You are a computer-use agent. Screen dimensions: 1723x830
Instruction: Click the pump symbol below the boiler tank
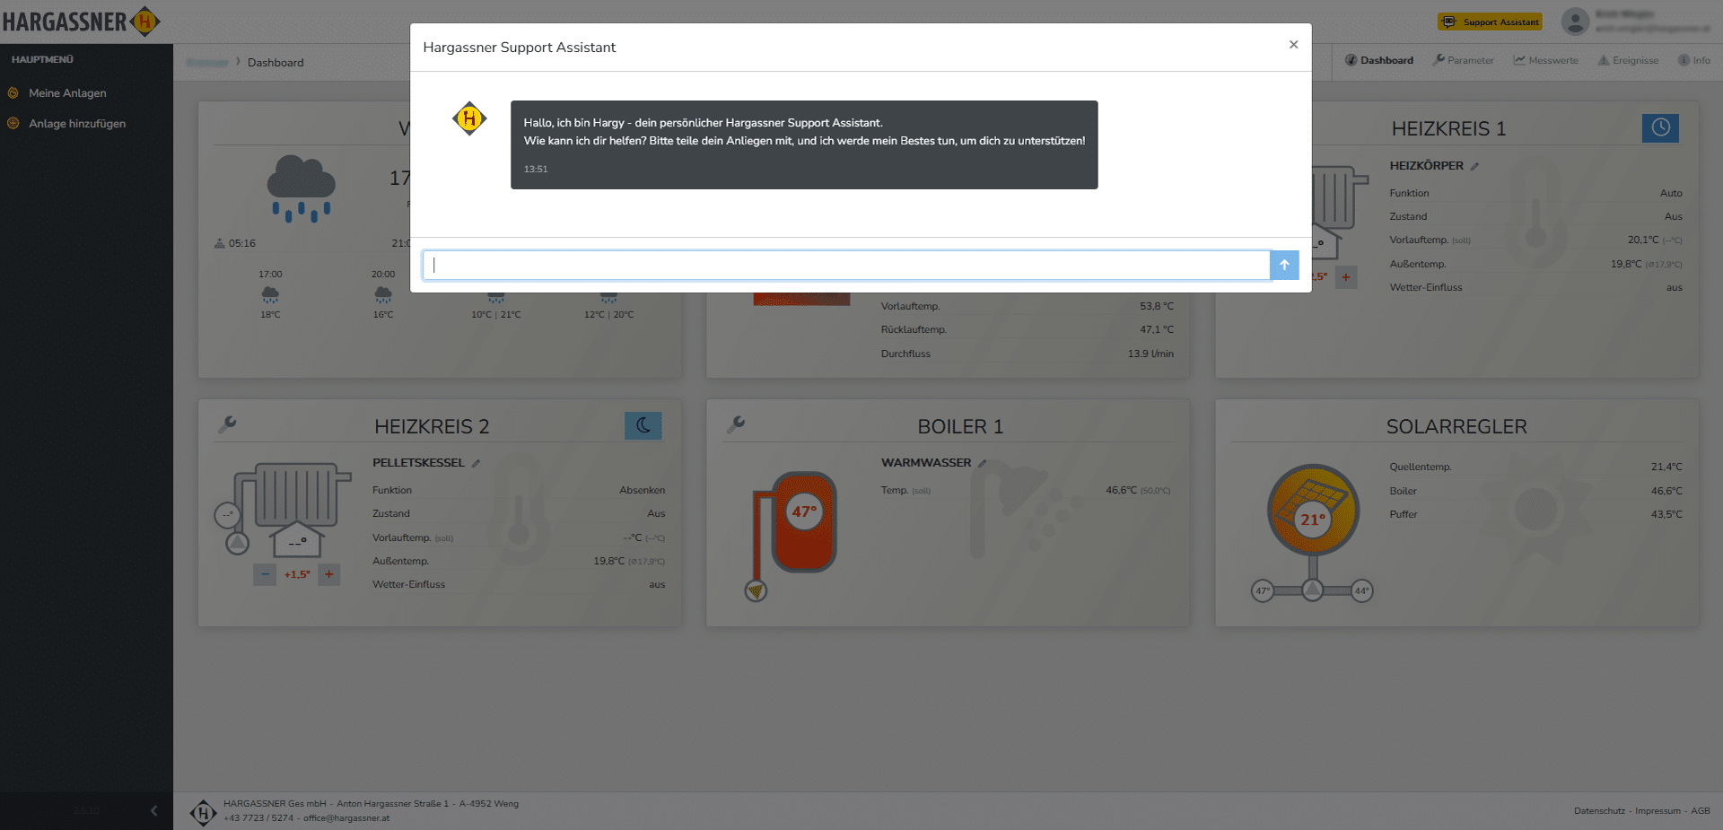tap(756, 590)
